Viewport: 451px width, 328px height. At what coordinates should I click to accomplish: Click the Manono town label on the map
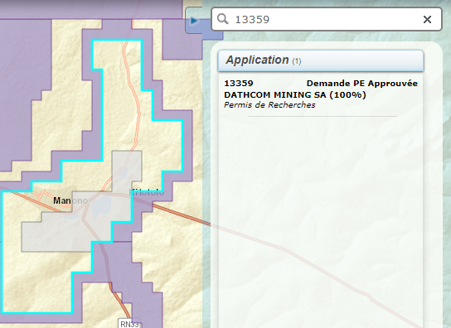click(x=70, y=200)
